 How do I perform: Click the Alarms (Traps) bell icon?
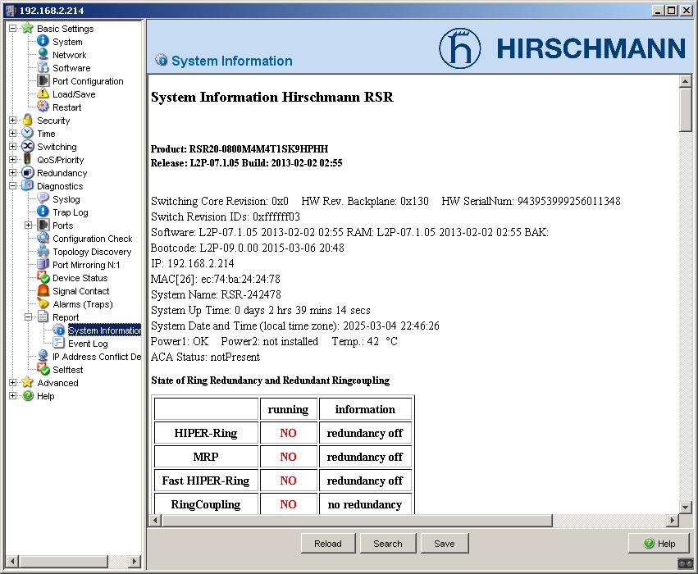click(43, 303)
